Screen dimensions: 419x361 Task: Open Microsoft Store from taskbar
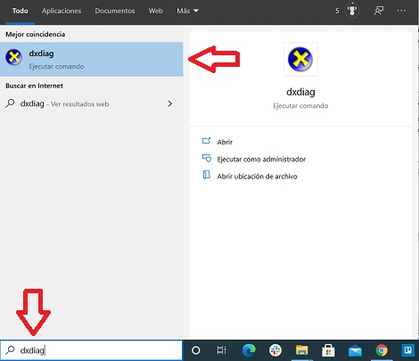[328, 350]
